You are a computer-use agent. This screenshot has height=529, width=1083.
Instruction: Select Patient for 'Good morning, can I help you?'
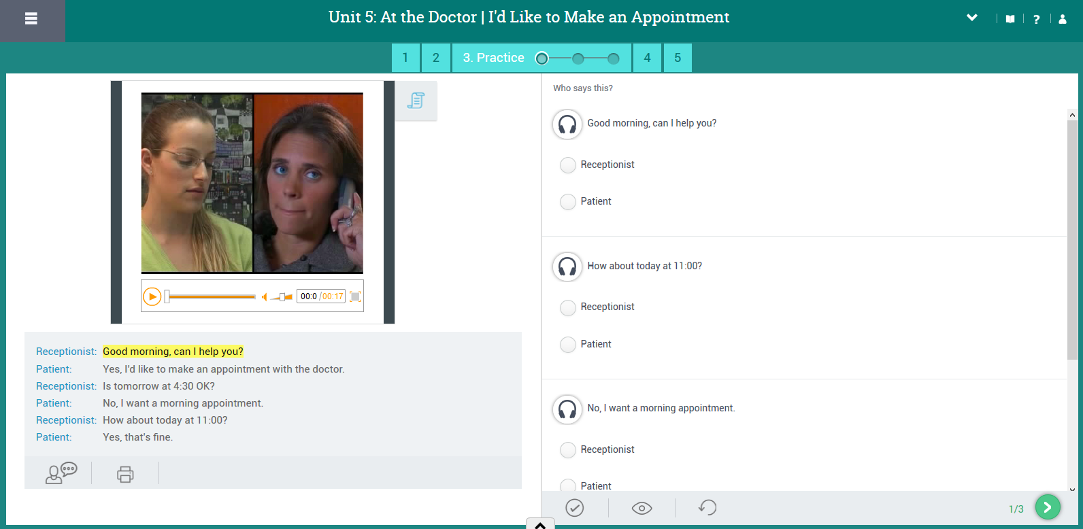568,202
